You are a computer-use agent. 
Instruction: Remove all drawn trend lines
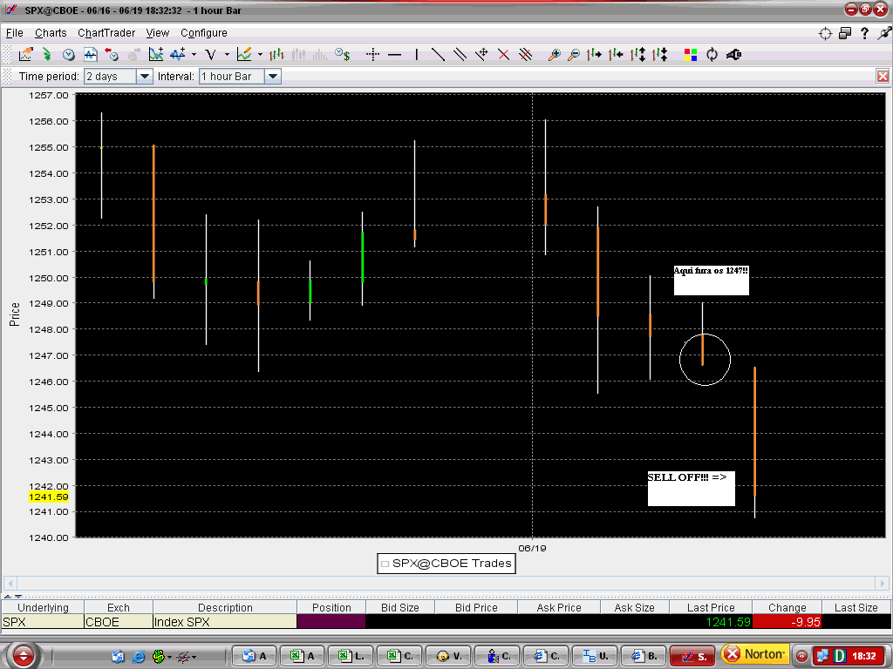pyautogui.click(x=523, y=54)
